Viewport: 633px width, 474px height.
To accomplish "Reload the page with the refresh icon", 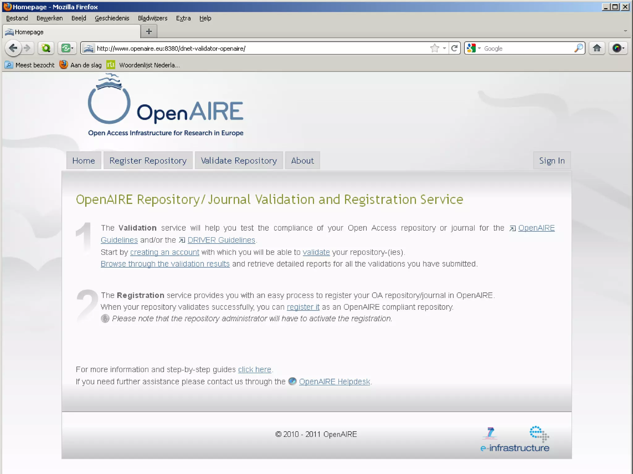I will pyautogui.click(x=454, y=48).
